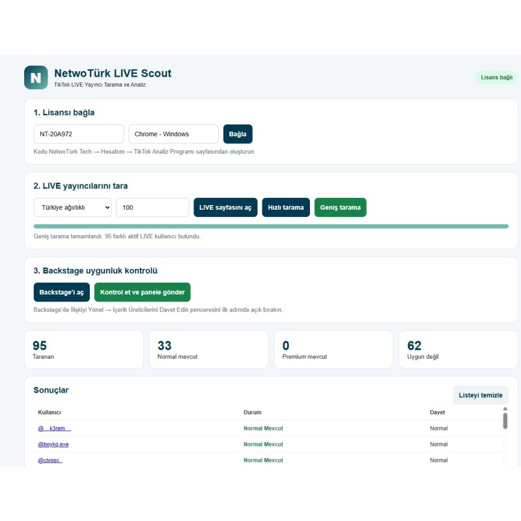Click the Sonuçlar section heading
This screenshot has width=521, height=521.
coord(51,390)
